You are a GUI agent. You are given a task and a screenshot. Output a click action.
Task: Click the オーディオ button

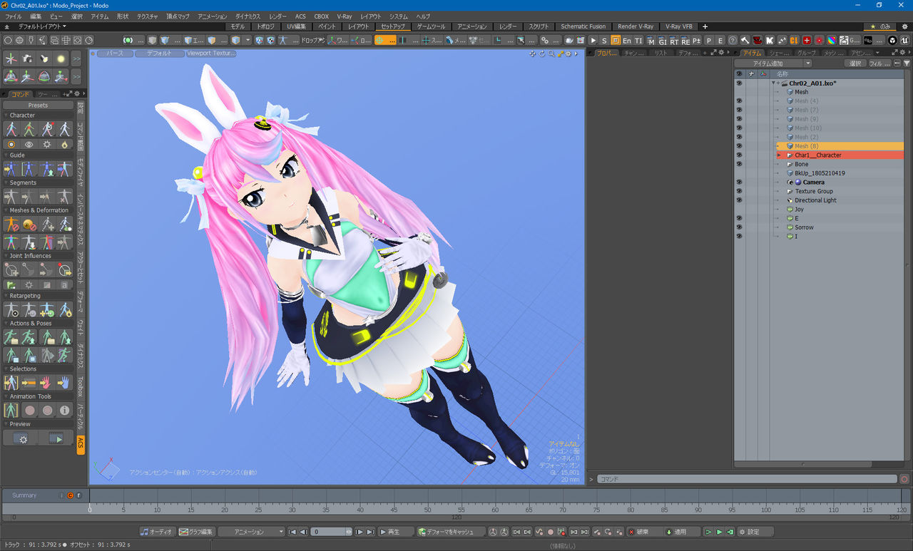[157, 532]
